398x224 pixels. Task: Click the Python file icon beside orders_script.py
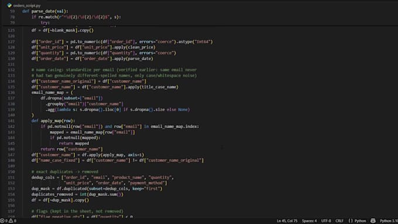tap(9, 5)
